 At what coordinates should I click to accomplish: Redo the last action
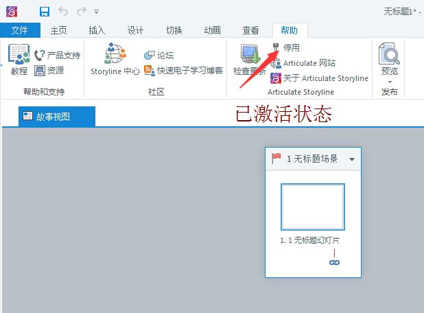point(82,12)
